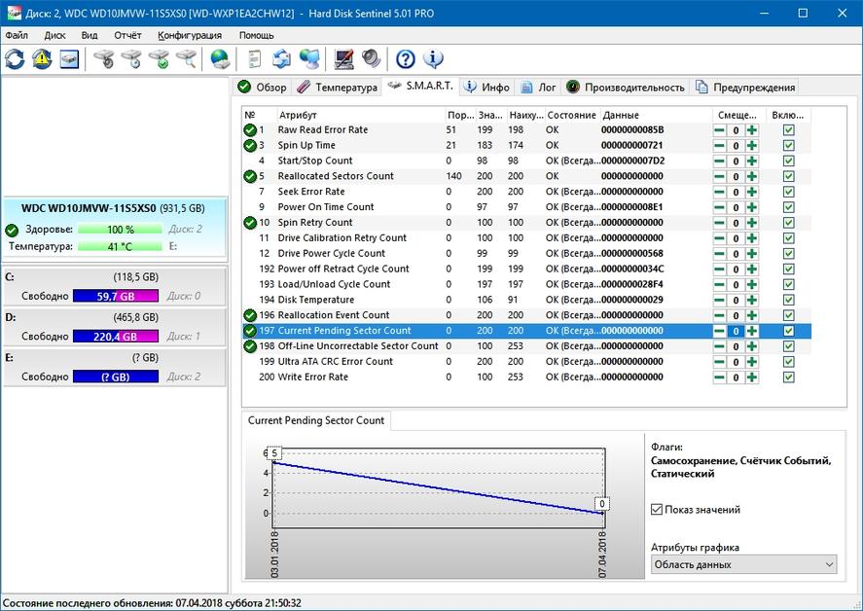This screenshot has width=863, height=611.
Task: Click the monitor with screwdriver configuration icon
Action: [x=344, y=59]
